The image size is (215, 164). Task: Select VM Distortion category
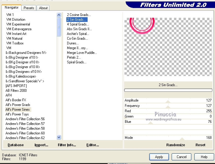[16, 20]
